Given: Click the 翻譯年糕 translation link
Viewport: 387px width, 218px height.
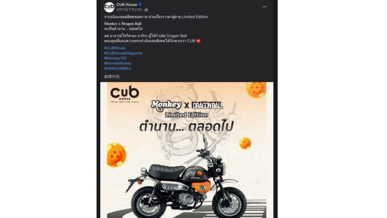Looking at the screenshot, I should pos(112,76).
